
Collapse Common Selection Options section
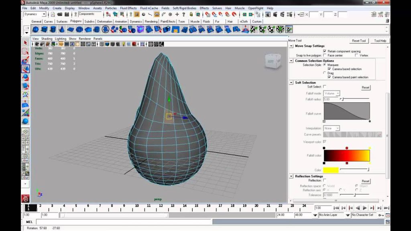click(291, 61)
